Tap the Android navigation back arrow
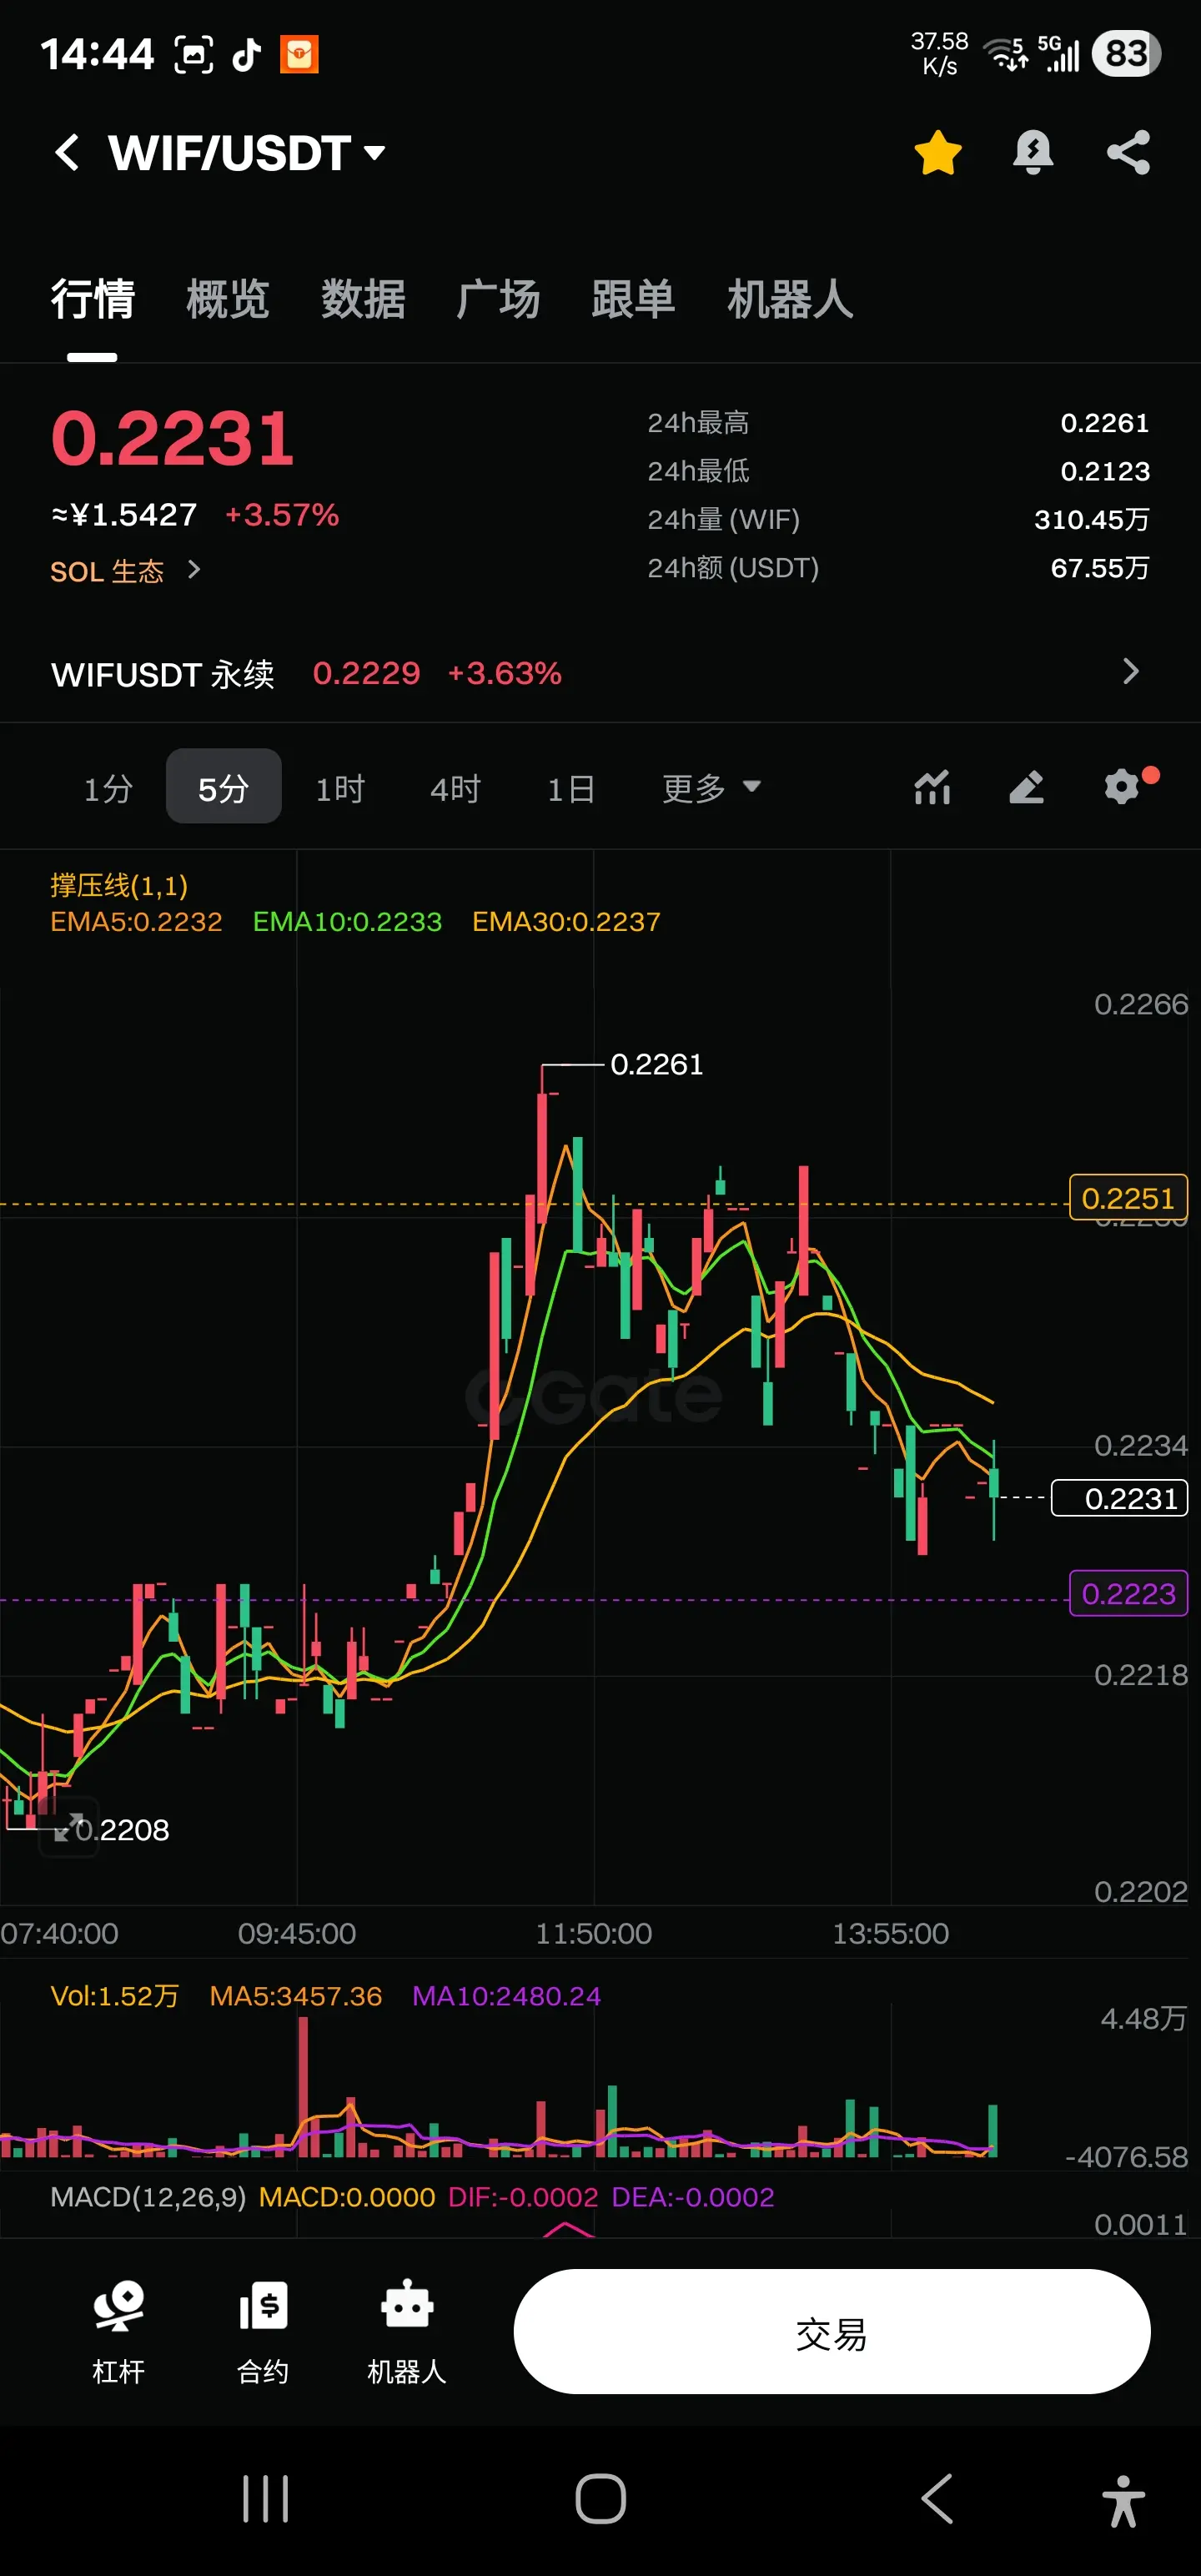This screenshot has height=2576, width=1201. (x=937, y=2498)
